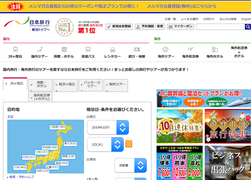Screen dimensions: 251x180
Task: Select the 甲信越[368] region on map
Action: [x=50, y=147]
